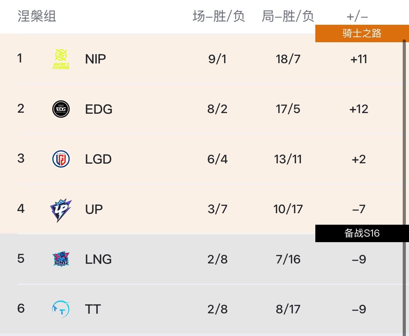The width and height of the screenshot is (409, 336).
Task: Select the 涅槃组 group header
Action: coord(37,16)
